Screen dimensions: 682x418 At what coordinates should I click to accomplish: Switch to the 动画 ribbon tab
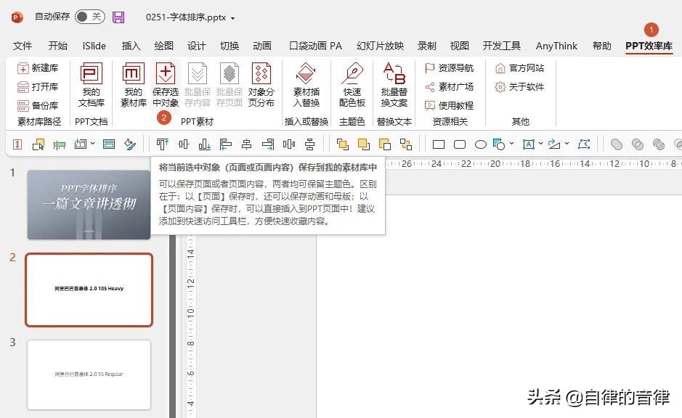(x=262, y=45)
